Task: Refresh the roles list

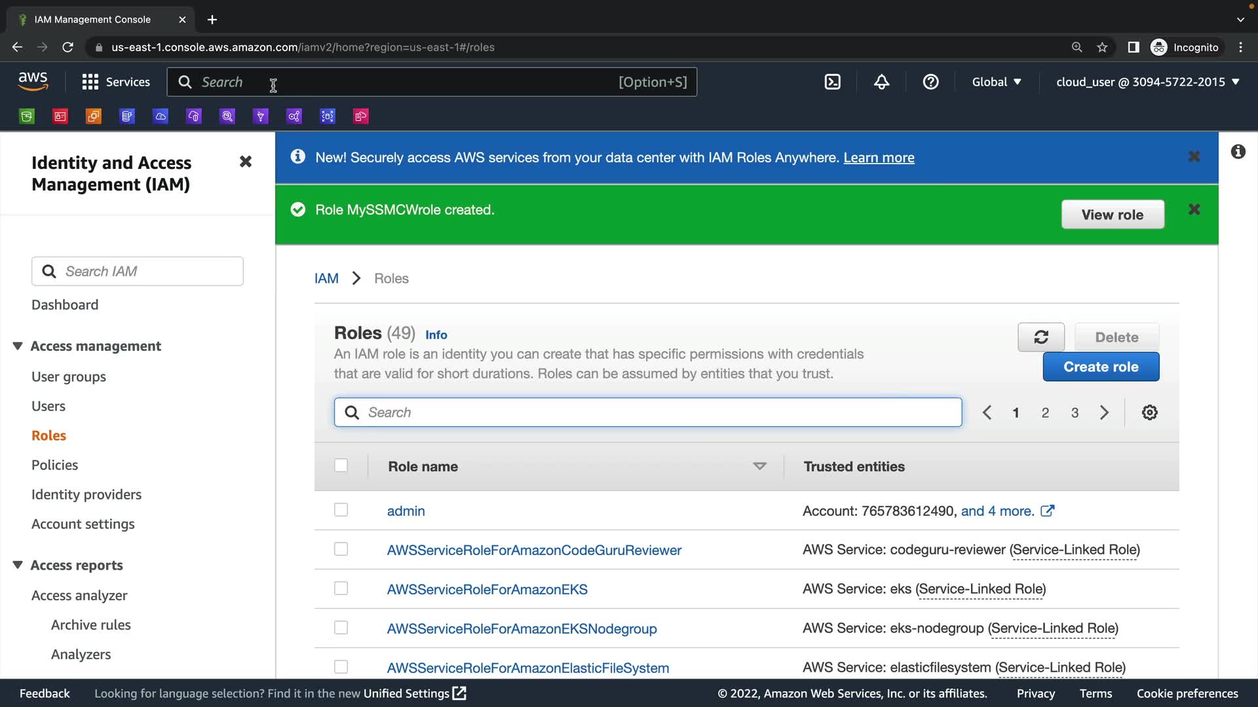Action: click(x=1040, y=337)
